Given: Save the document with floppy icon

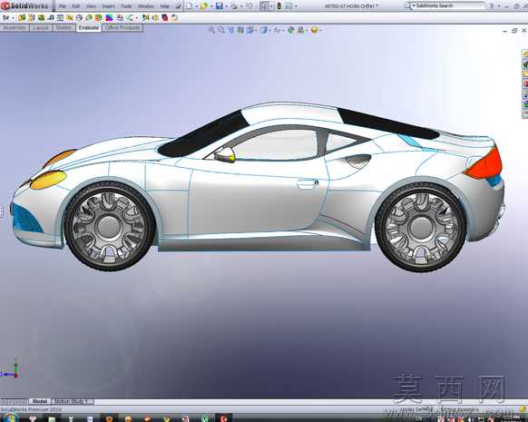Looking at the screenshot, I should [x=220, y=6].
